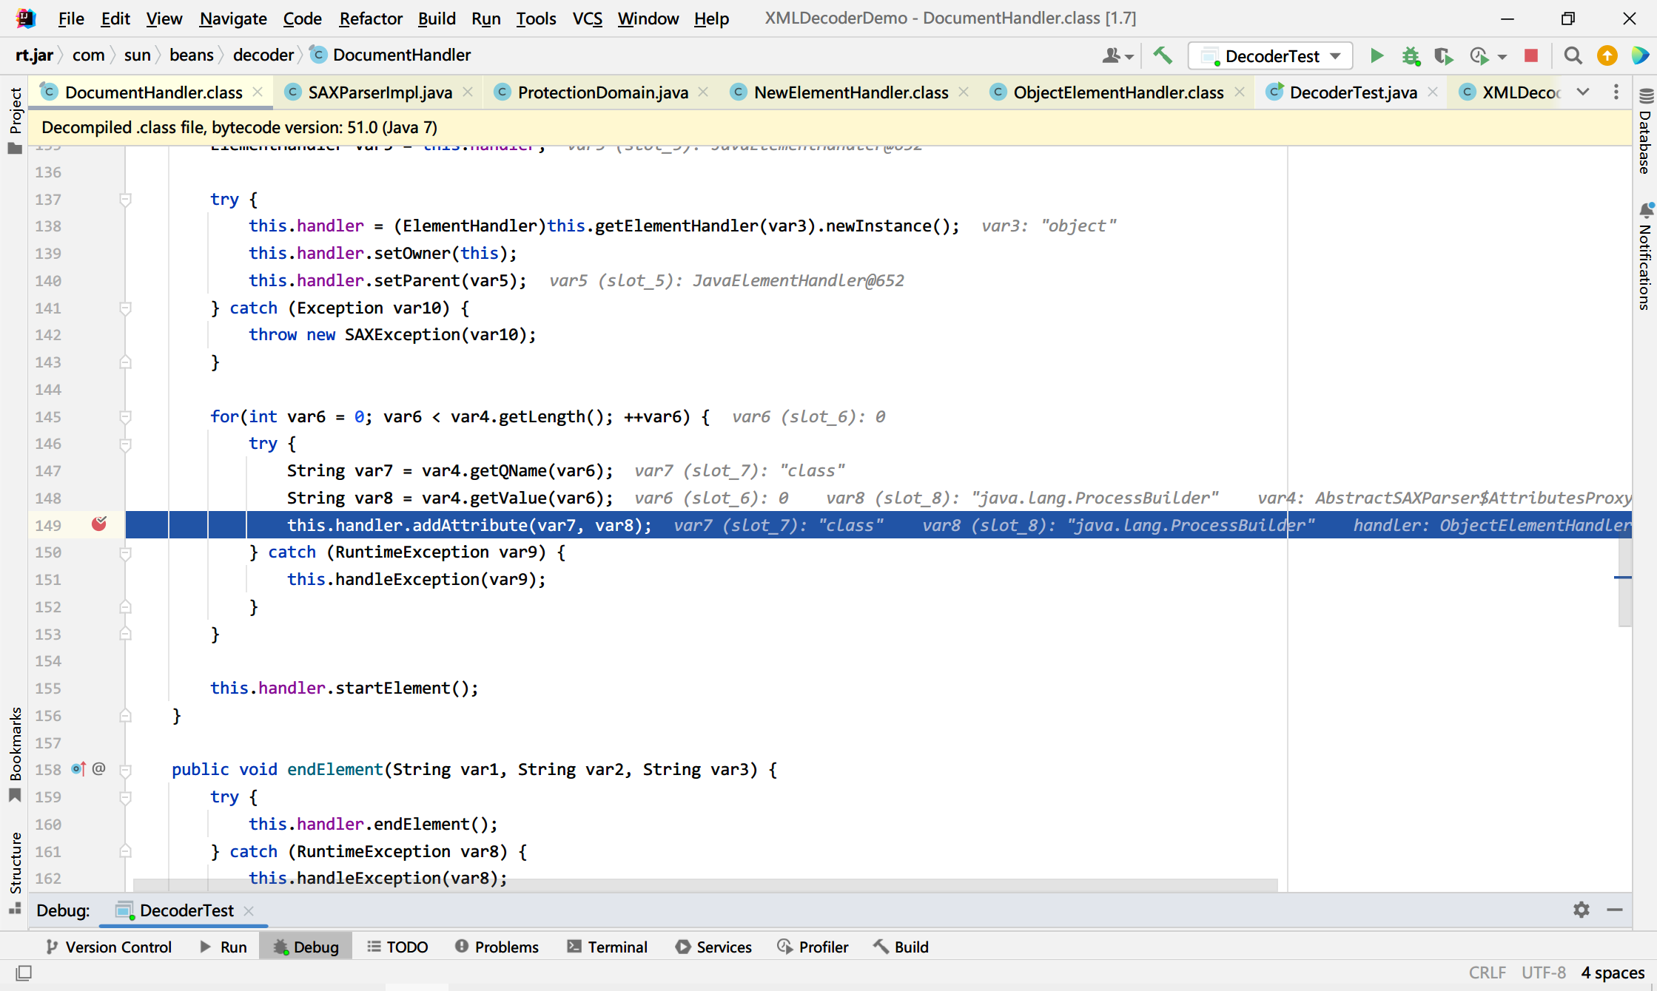Switch to SAXParserImpl.java tab
Image resolution: width=1657 pixels, height=991 pixels.
(x=380, y=92)
